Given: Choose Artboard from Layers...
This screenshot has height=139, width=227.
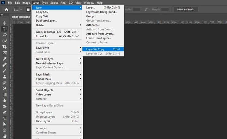Looking at the screenshot, I should click(103, 34).
